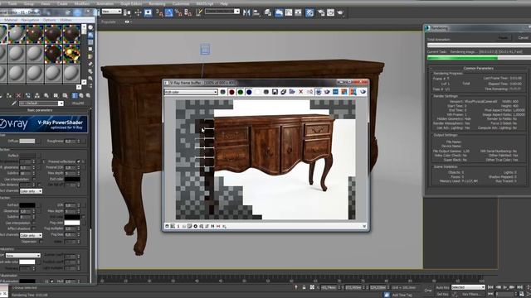Click the green channel button in frame buffer
The width and height of the screenshot is (531, 298).
point(241,92)
